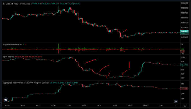Click the 21:00 time axis label
This screenshot has height=109, width=191.
[x=145, y=106]
